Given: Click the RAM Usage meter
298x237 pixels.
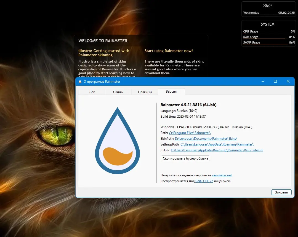Looking at the screenshot, I should click(x=251, y=37).
